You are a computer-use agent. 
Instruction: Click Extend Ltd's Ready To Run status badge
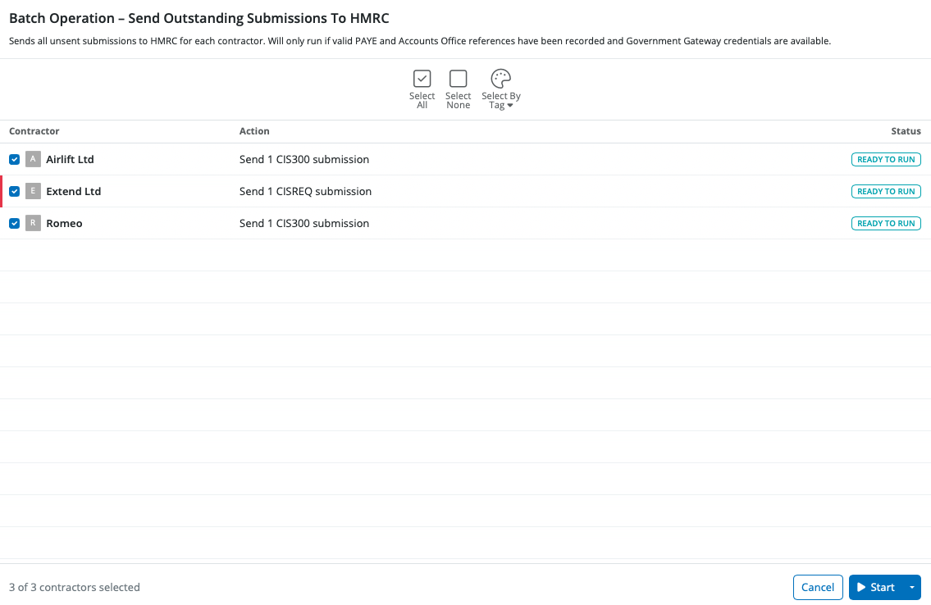(886, 192)
